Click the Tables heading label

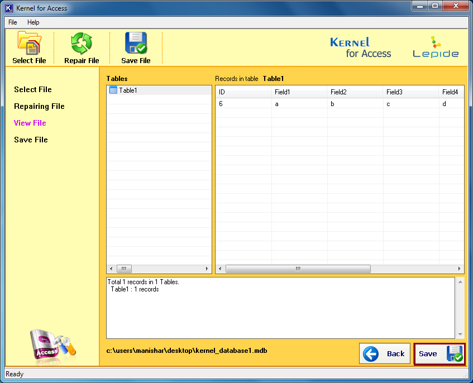tap(117, 79)
